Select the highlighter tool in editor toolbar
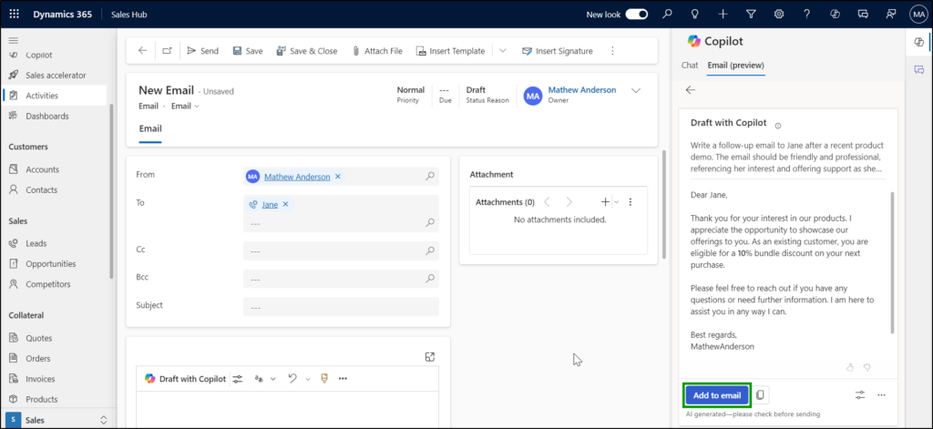933x429 pixels. point(324,378)
